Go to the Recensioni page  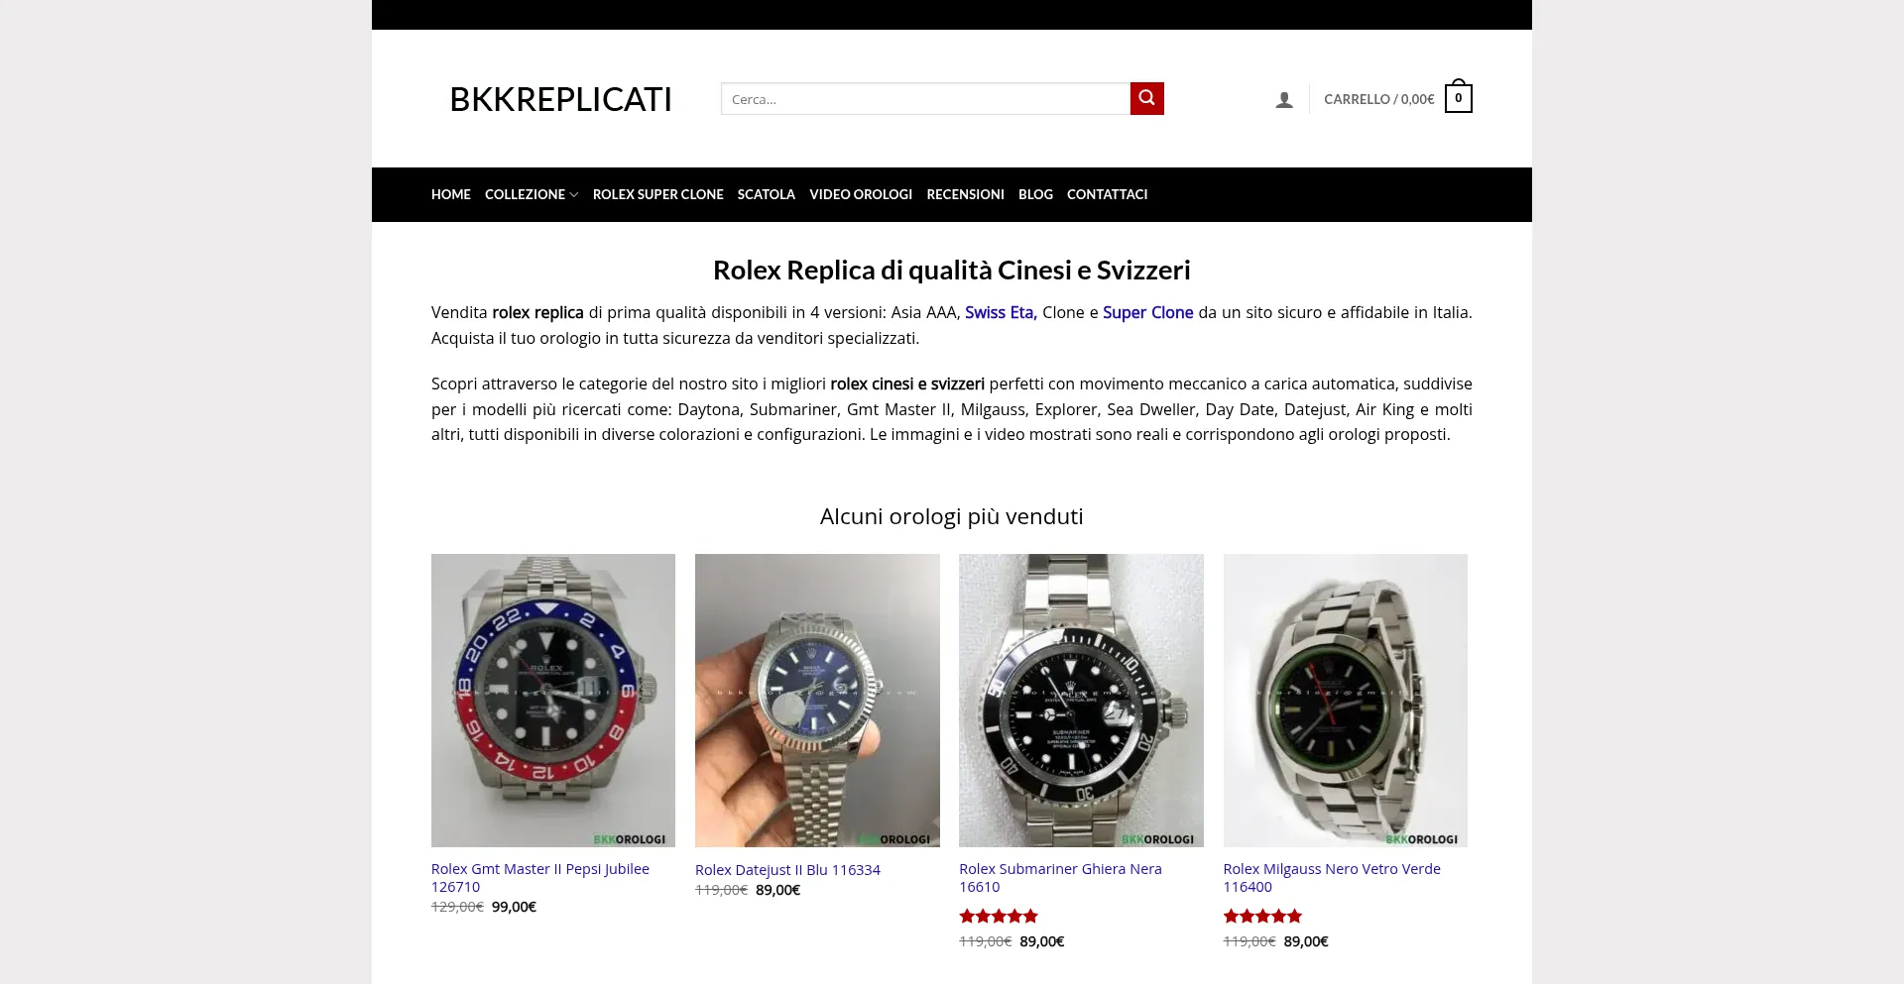pyautogui.click(x=965, y=194)
